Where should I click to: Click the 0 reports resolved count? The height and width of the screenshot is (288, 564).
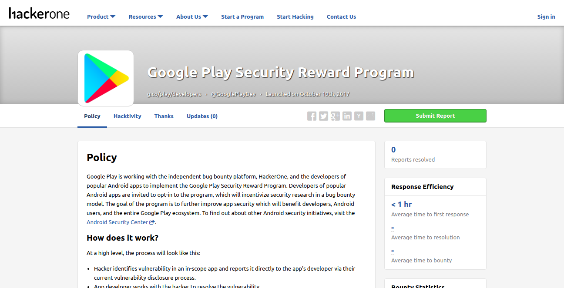pos(393,150)
